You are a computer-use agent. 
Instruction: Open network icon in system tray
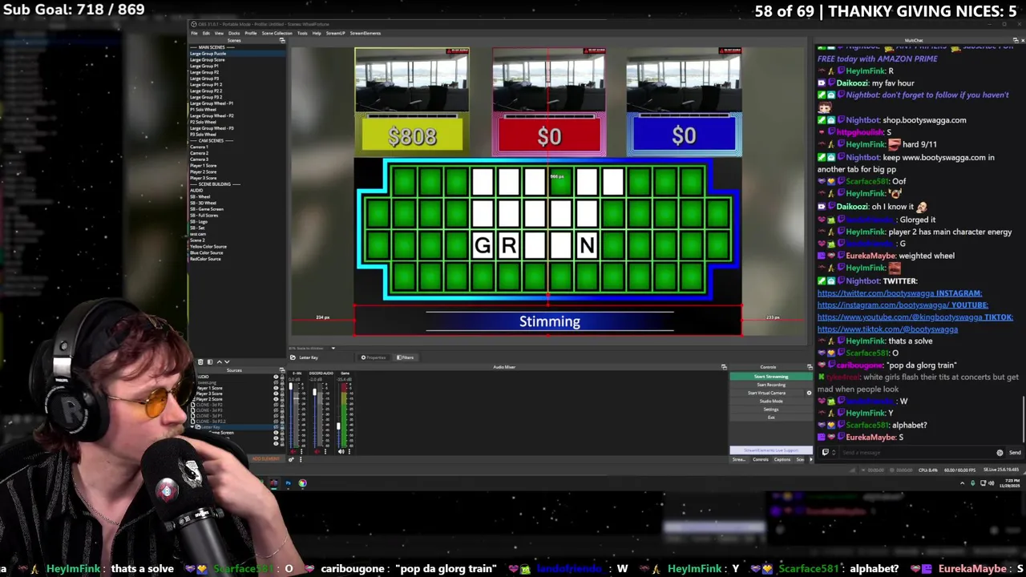983,483
